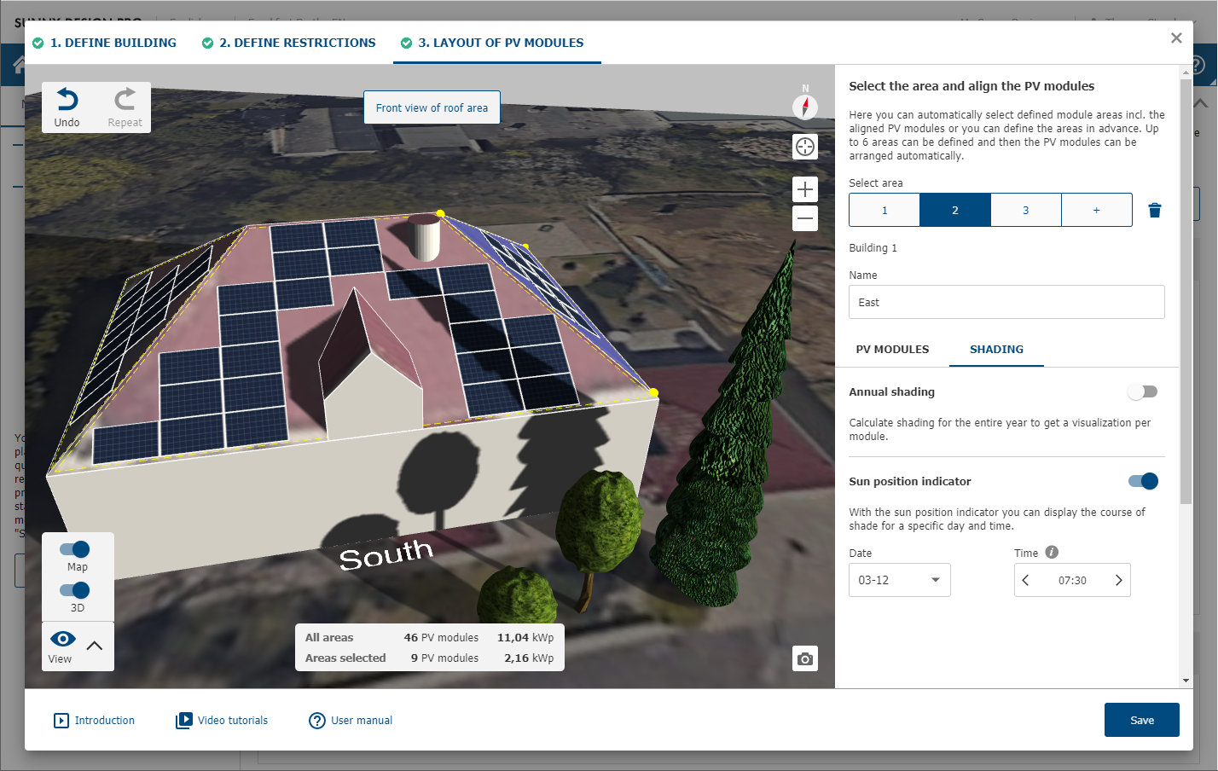Go to step 2 Define Restrictions

click(297, 43)
